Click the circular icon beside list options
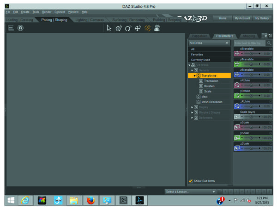277x209 pixels. [x=20, y=28]
